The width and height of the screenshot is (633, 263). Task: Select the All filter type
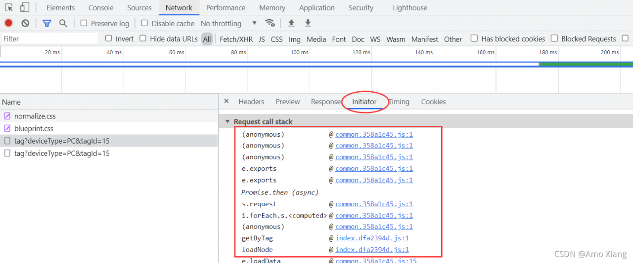tap(207, 39)
